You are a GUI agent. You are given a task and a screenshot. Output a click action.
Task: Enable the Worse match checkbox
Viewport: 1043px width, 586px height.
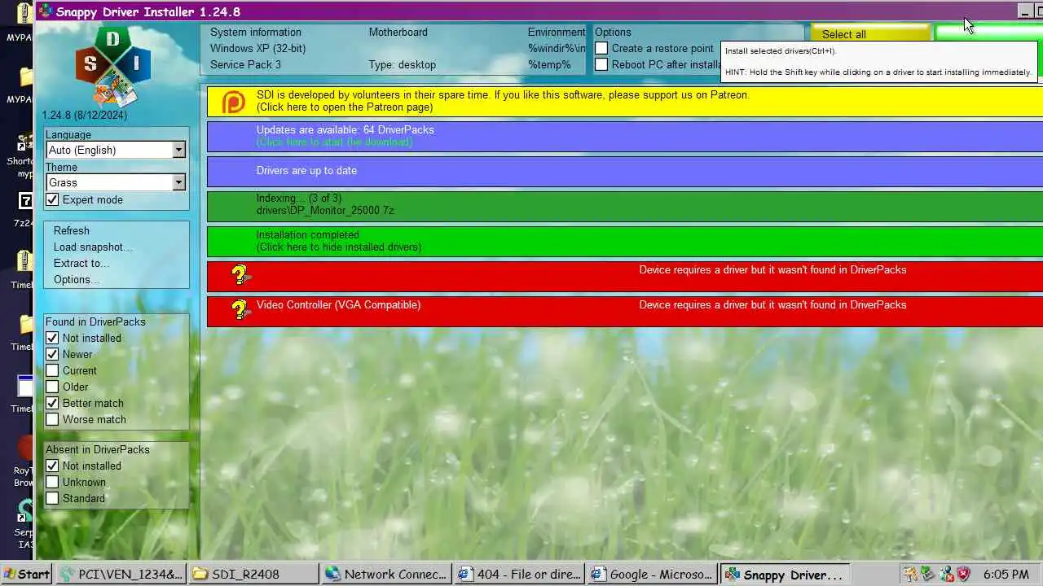(x=53, y=419)
